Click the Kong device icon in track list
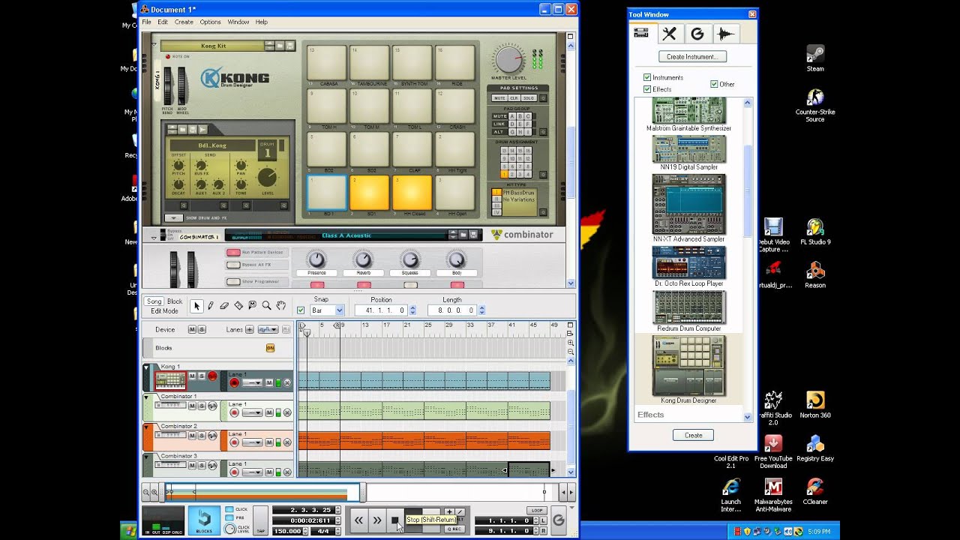 coord(170,380)
